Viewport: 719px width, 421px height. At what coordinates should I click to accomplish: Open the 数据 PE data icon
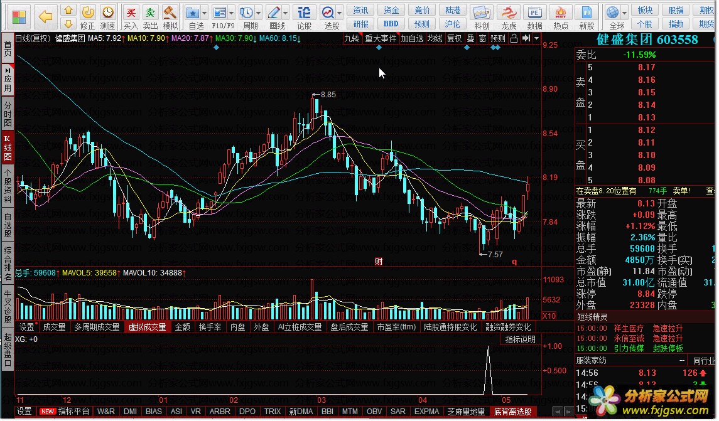click(x=534, y=18)
